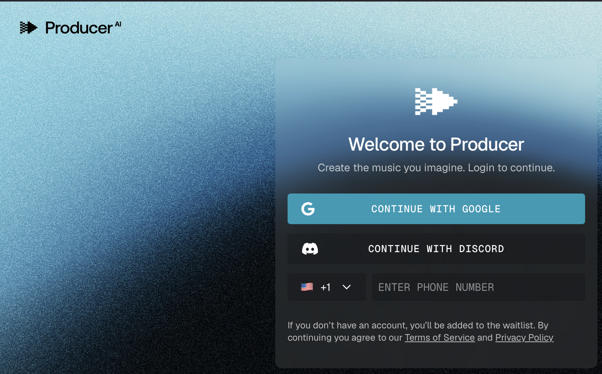This screenshot has width=602, height=374.
Task: Click the small AI superscript badge
Action: 118,24
